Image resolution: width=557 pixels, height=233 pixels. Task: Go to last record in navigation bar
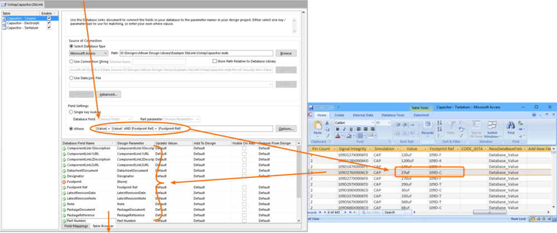click(x=350, y=212)
